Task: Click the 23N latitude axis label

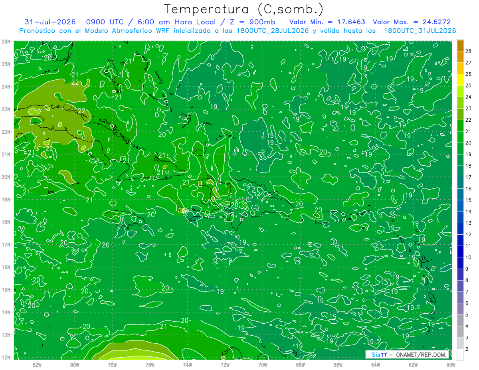Action: (x=6, y=109)
